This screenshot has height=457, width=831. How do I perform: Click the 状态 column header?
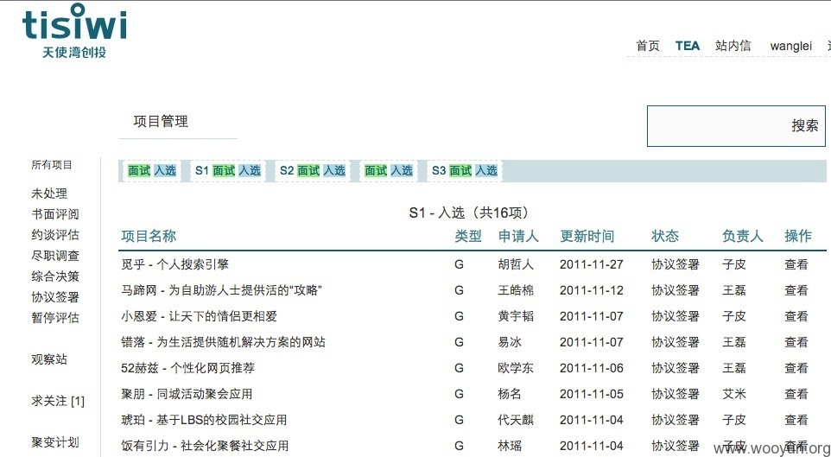(x=665, y=237)
